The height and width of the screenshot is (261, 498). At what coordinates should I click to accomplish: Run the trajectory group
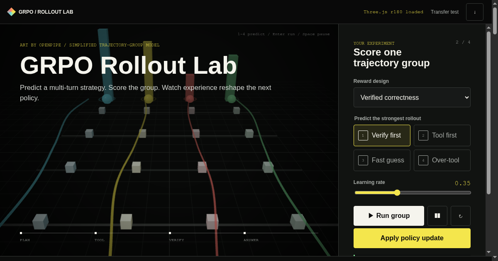pyautogui.click(x=389, y=216)
